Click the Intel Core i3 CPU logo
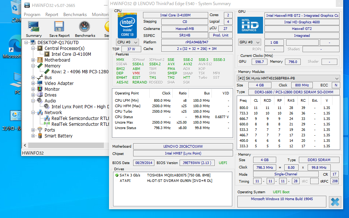Viewport: 349px width, 218px height. (x=127, y=25)
